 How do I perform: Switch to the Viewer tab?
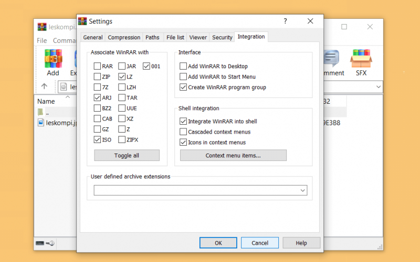point(198,37)
